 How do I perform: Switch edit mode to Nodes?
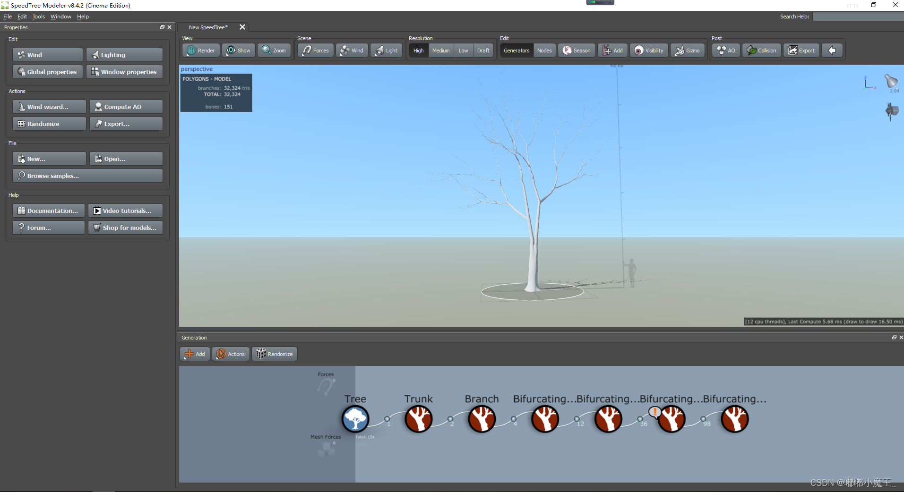pyautogui.click(x=544, y=51)
